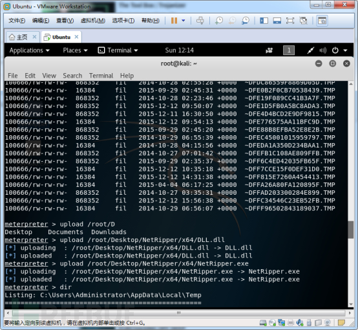Click the terminal scroll down arrow

pos(351,304)
